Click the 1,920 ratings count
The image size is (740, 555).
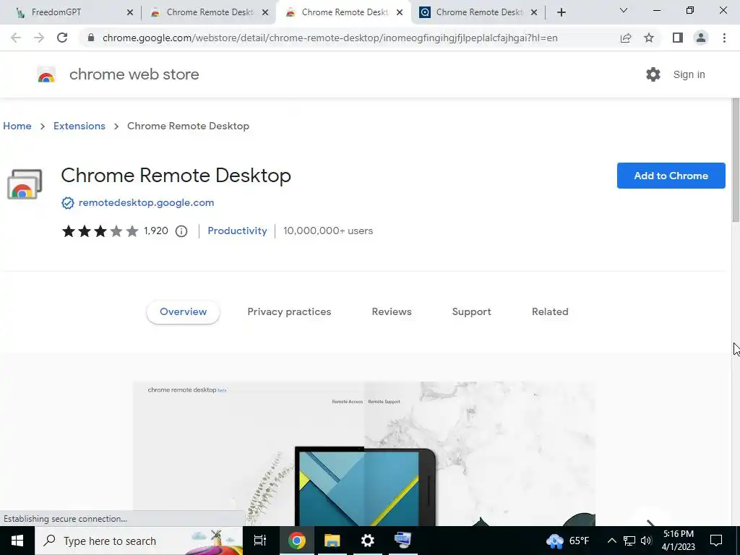click(156, 231)
